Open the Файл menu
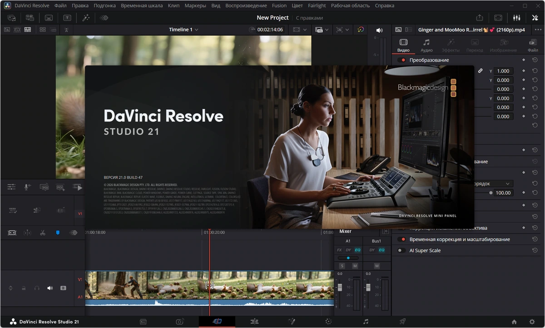The image size is (545, 328). (x=60, y=5)
